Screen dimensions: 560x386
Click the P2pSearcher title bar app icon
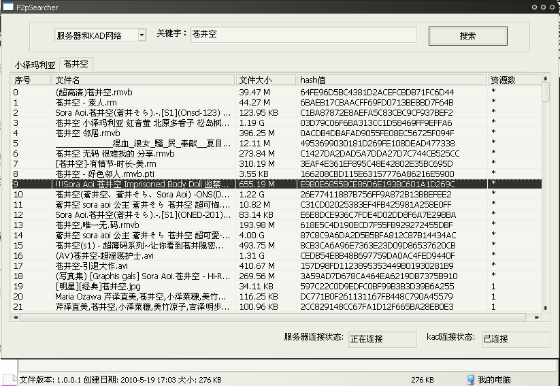(x=8, y=7)
